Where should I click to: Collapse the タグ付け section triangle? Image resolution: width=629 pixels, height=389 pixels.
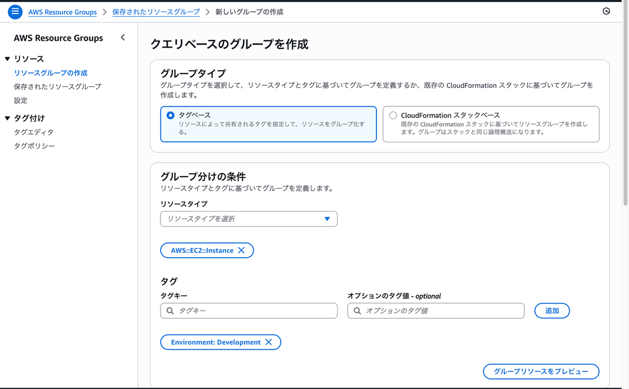7,118
